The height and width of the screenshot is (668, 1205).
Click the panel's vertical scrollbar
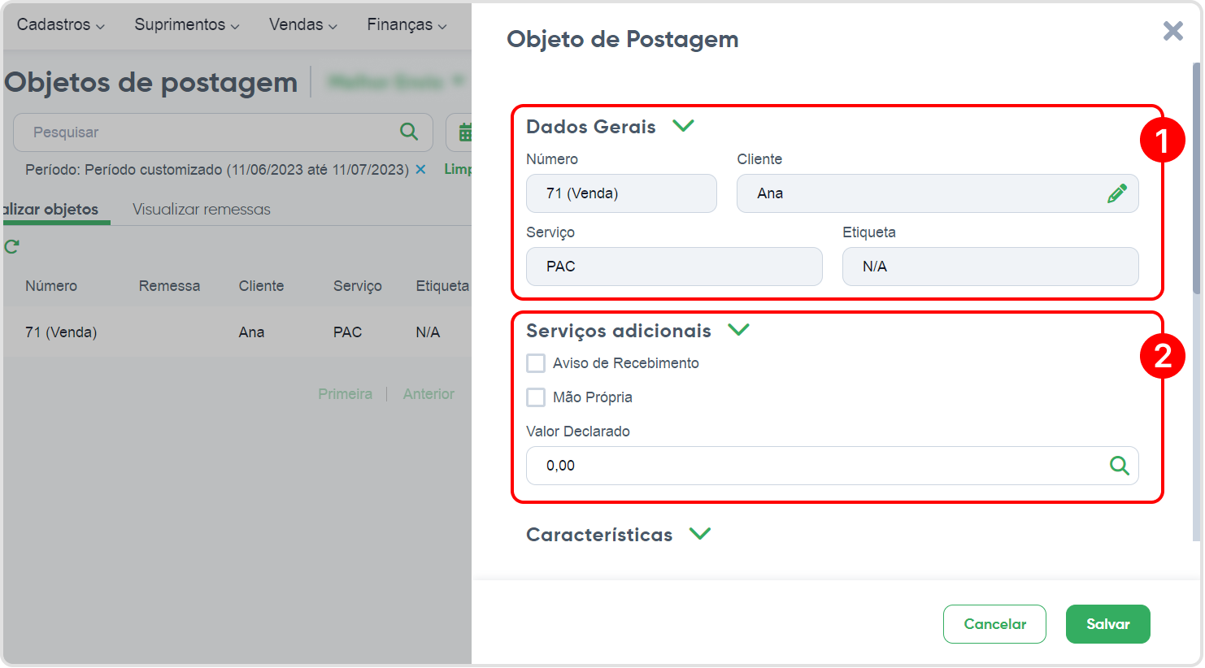coord(1197,179)
